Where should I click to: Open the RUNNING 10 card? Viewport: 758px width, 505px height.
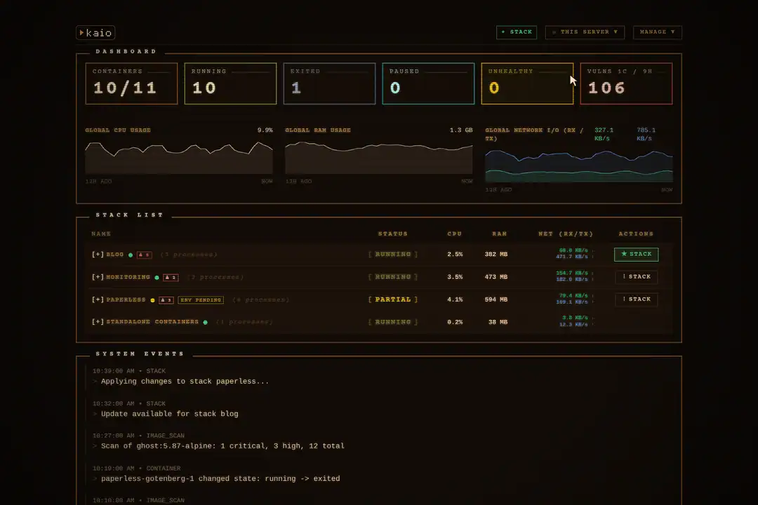(x=231, y=83)
